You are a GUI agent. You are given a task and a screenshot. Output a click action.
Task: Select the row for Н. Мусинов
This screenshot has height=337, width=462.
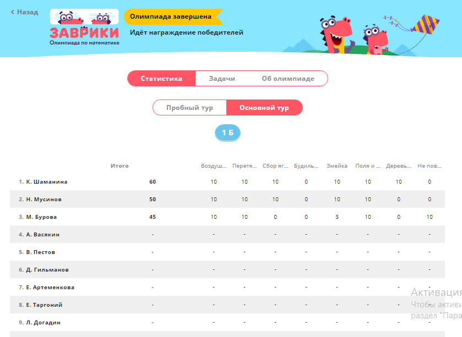[x=44, y=199]
